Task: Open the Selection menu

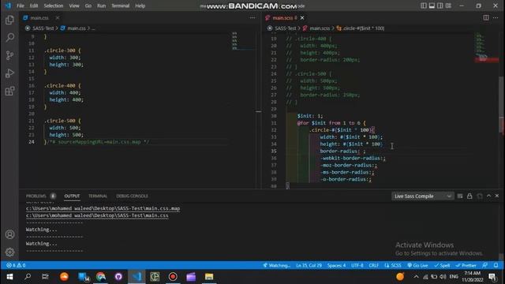Action: 54,6
